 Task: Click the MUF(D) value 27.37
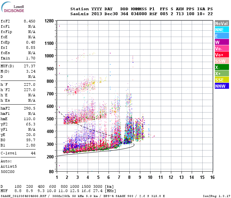[29, 66]
